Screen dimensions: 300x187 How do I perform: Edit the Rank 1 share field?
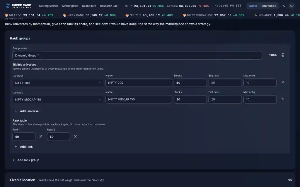24,137
